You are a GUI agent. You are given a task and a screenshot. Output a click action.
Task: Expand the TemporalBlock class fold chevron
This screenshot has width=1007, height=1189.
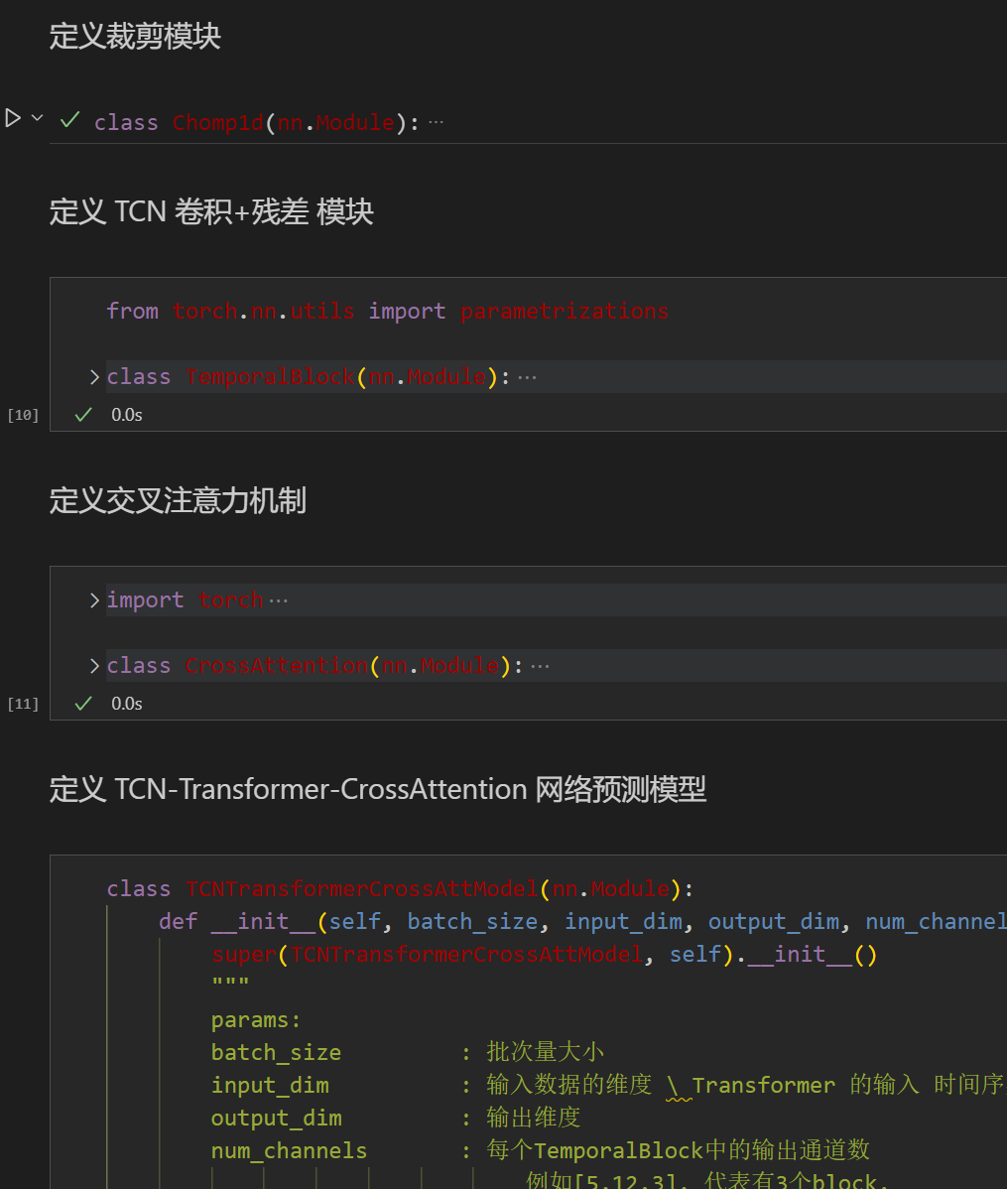[94, 377]
